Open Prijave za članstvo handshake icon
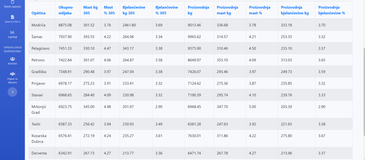The height and width of the screenshot is (160, 365). pos(12,74)
